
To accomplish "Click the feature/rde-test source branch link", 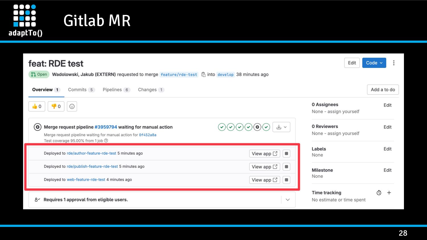I will tap(179, 75).
